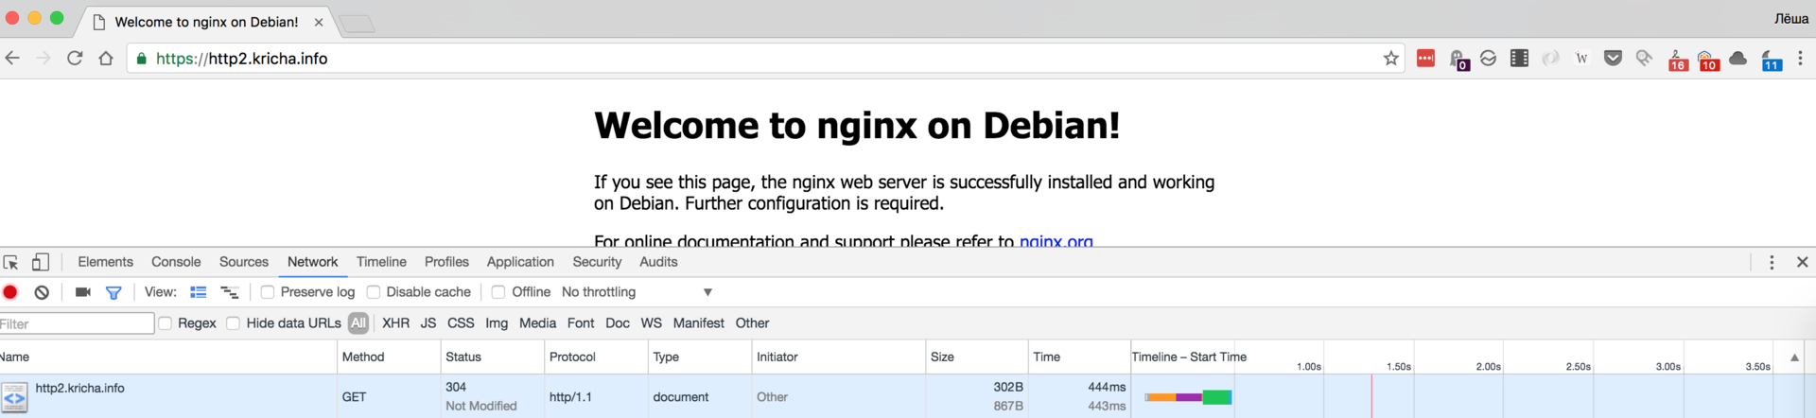The height and width of the screenshot is (418, 1816).
Task: Click the waterfall timing bar for http2.kricha.info
Action: click(x=1188, y=397)
